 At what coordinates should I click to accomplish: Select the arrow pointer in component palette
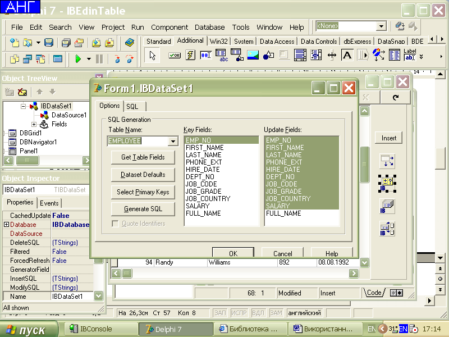153,55
